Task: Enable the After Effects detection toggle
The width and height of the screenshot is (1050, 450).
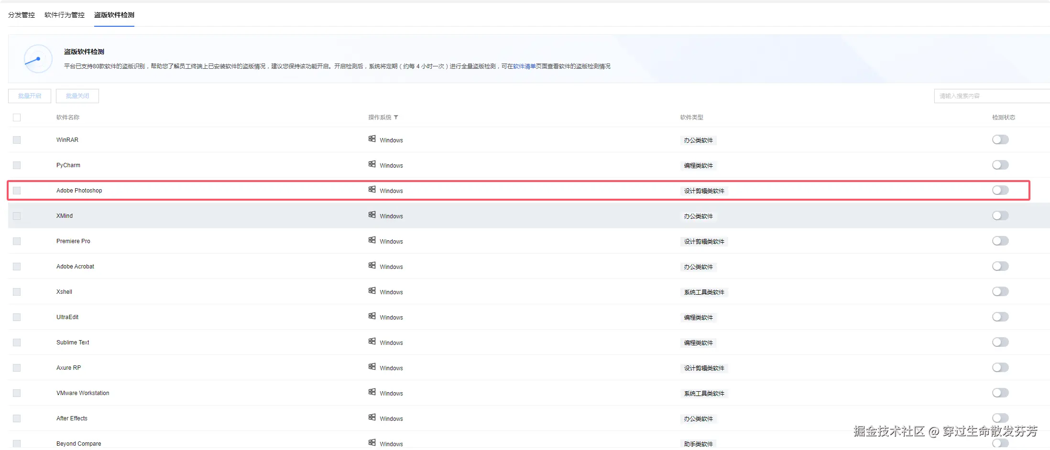Action: click(x=1000, y=418)
